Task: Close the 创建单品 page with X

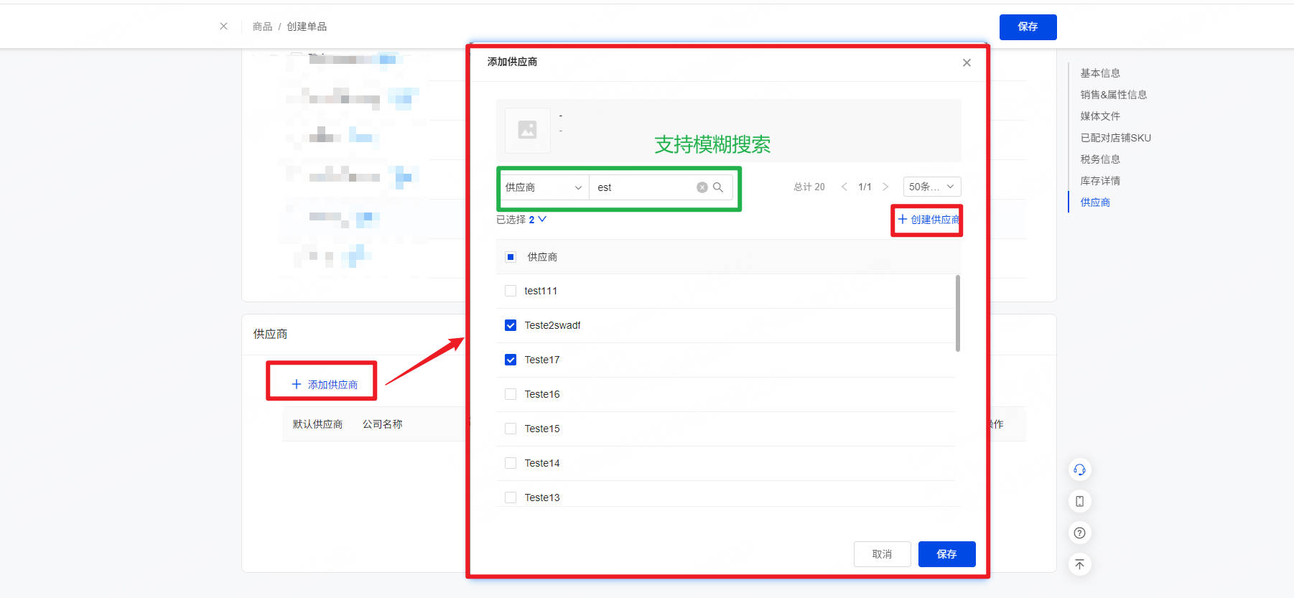Action: (x=224, y=27)
